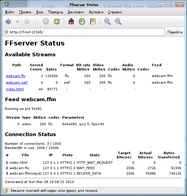The width and height of the screenshot is (187, 196).
Task: Click the grayed forward arrow
Action: [x=27, y=21]
